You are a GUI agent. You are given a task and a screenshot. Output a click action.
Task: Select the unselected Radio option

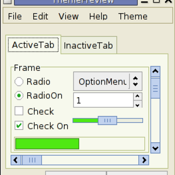pyautogui.click(x=19, y=81)
